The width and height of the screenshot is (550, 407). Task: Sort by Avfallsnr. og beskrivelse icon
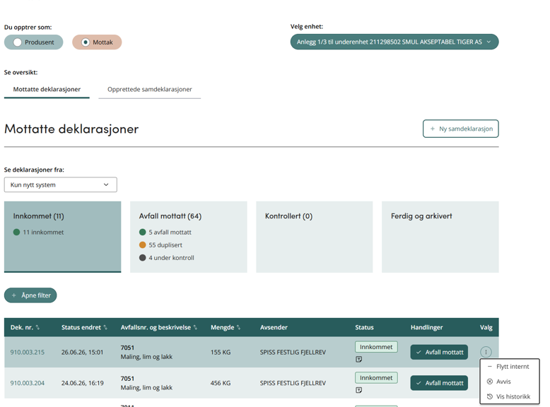195,327
